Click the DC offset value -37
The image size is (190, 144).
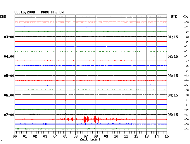point(186,61)
